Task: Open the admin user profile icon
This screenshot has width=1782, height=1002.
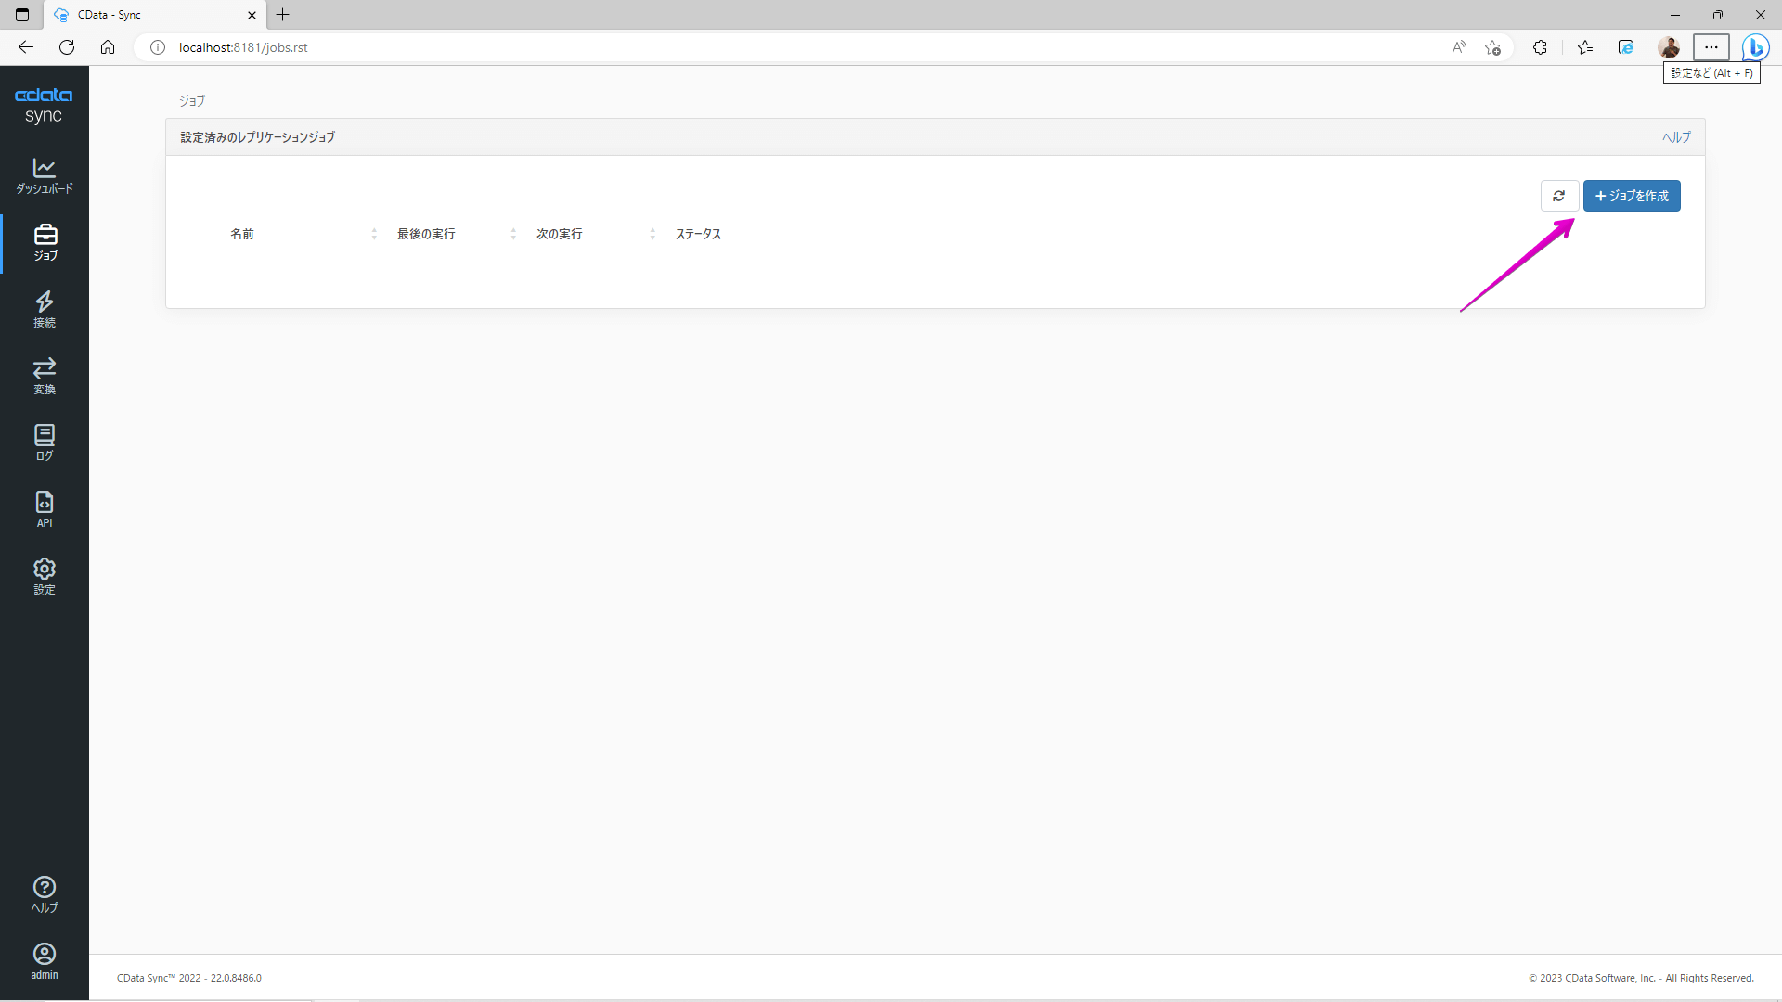Action: click(44, 961)
